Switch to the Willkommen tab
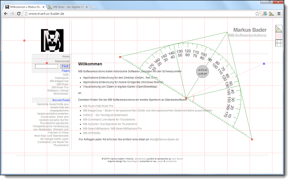The width and height of the screenshot is (291, 182). pyautogui.click(x=25, y=7)
